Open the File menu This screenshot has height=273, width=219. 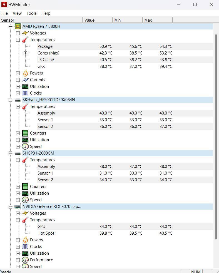point(4,13)
